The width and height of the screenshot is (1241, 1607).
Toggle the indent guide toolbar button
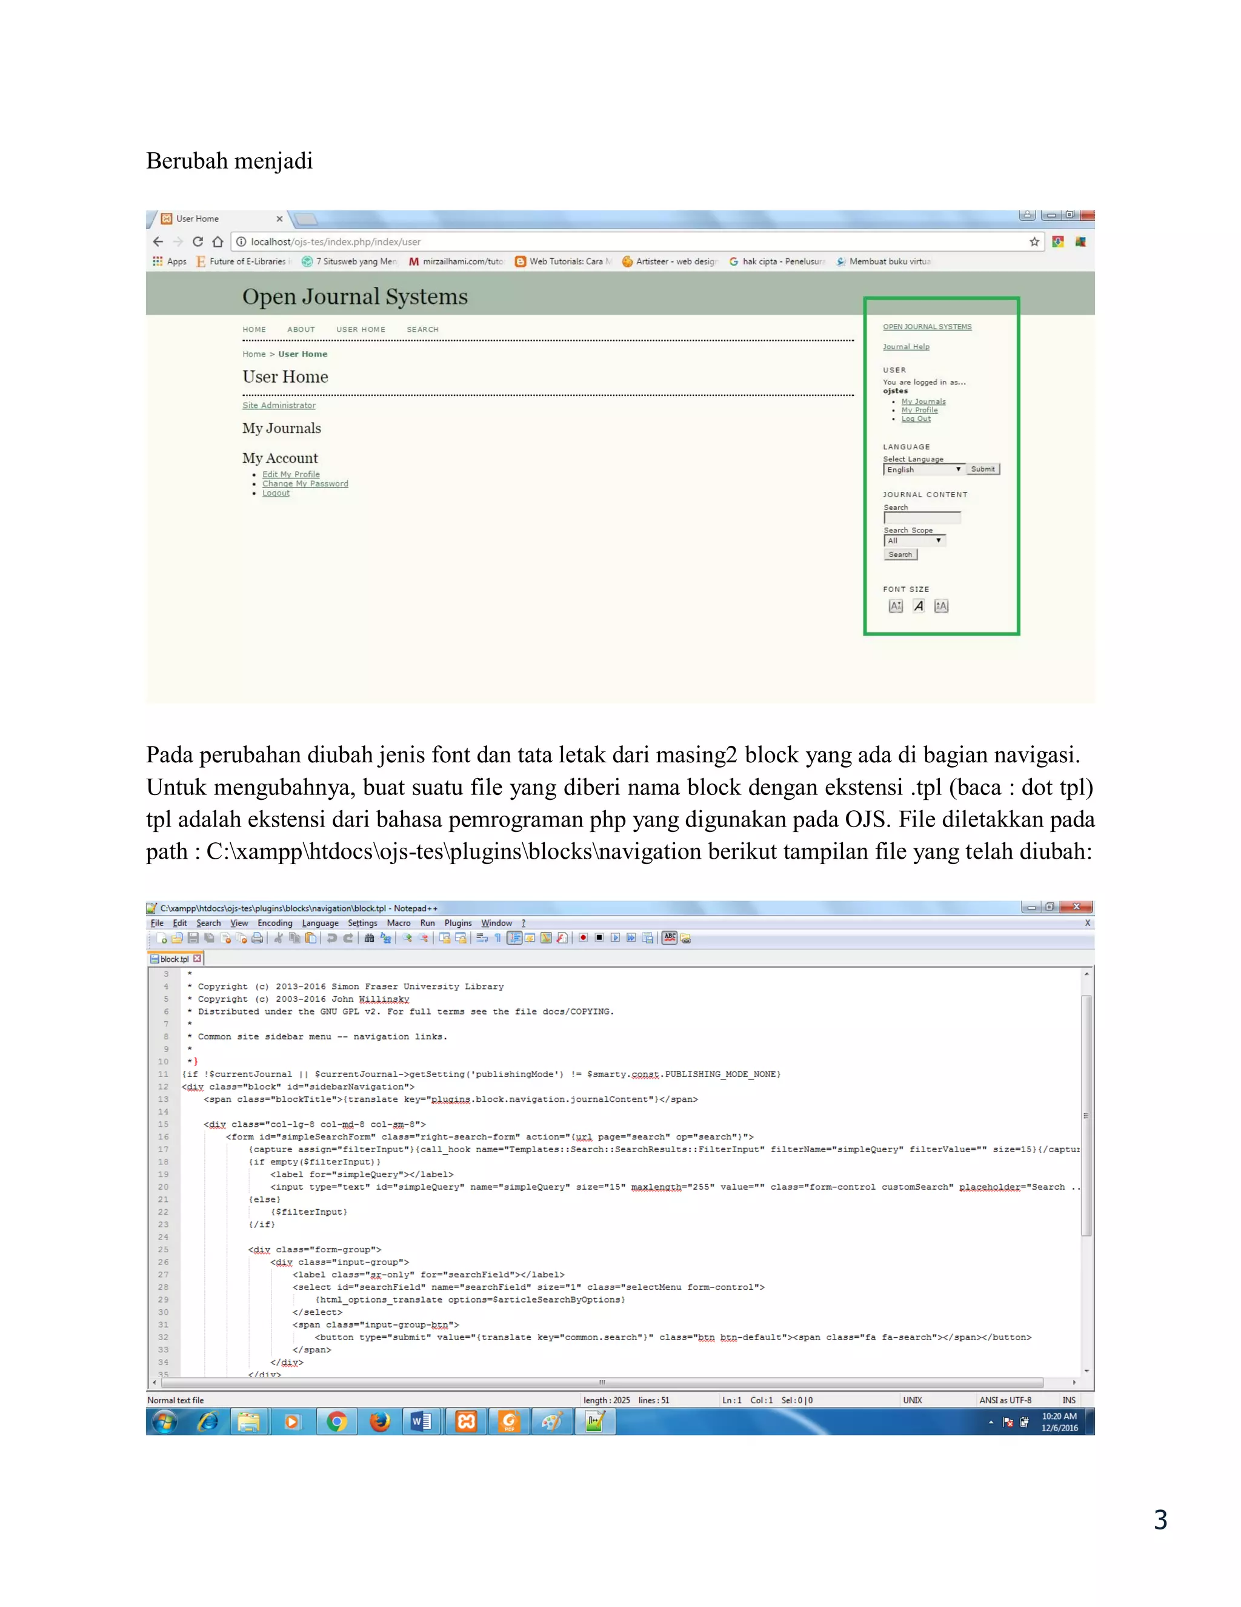point(514,938)
